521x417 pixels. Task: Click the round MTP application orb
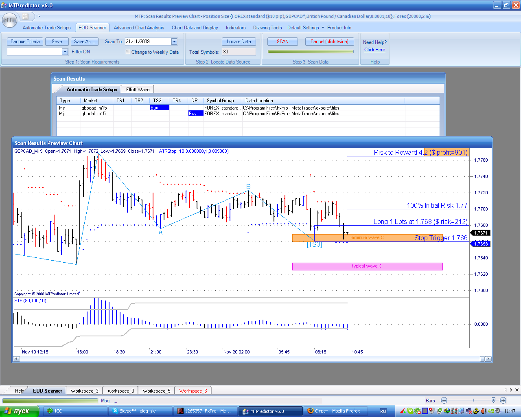9,20
